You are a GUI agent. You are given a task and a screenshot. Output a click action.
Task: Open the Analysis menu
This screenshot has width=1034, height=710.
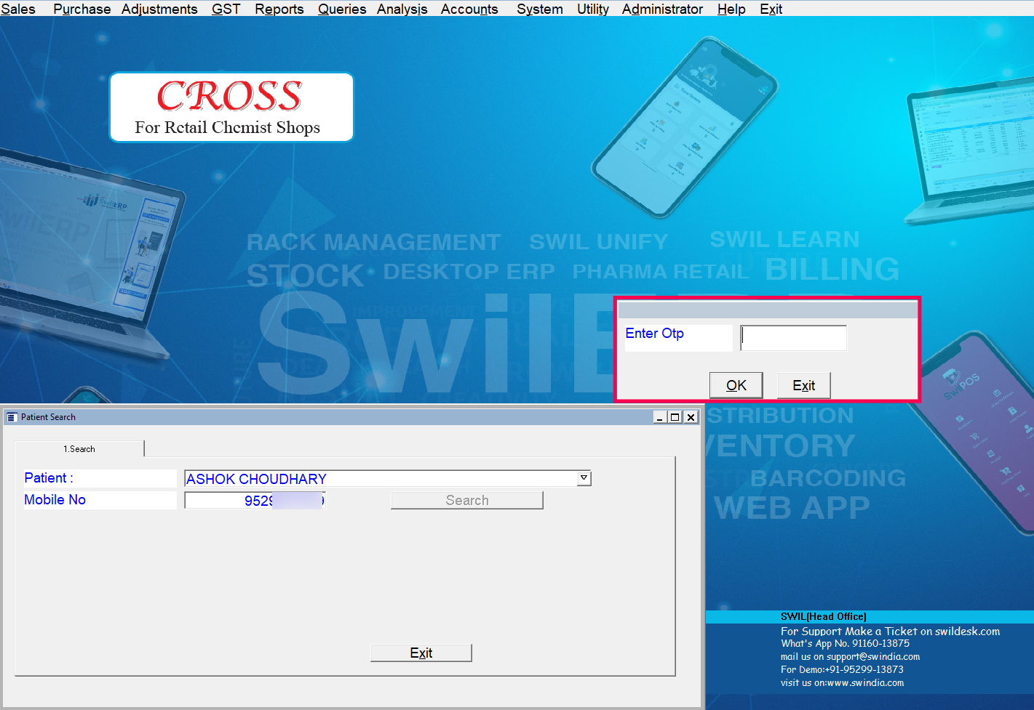pyautogui.click(x=402, y=9)
